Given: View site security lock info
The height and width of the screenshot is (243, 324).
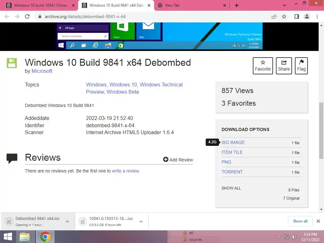Looking at the screenshot, I should point(40,16).
